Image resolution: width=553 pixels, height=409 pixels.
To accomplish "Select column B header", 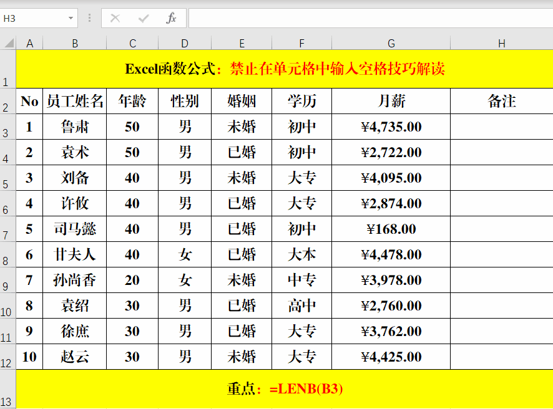I will 75,43.
